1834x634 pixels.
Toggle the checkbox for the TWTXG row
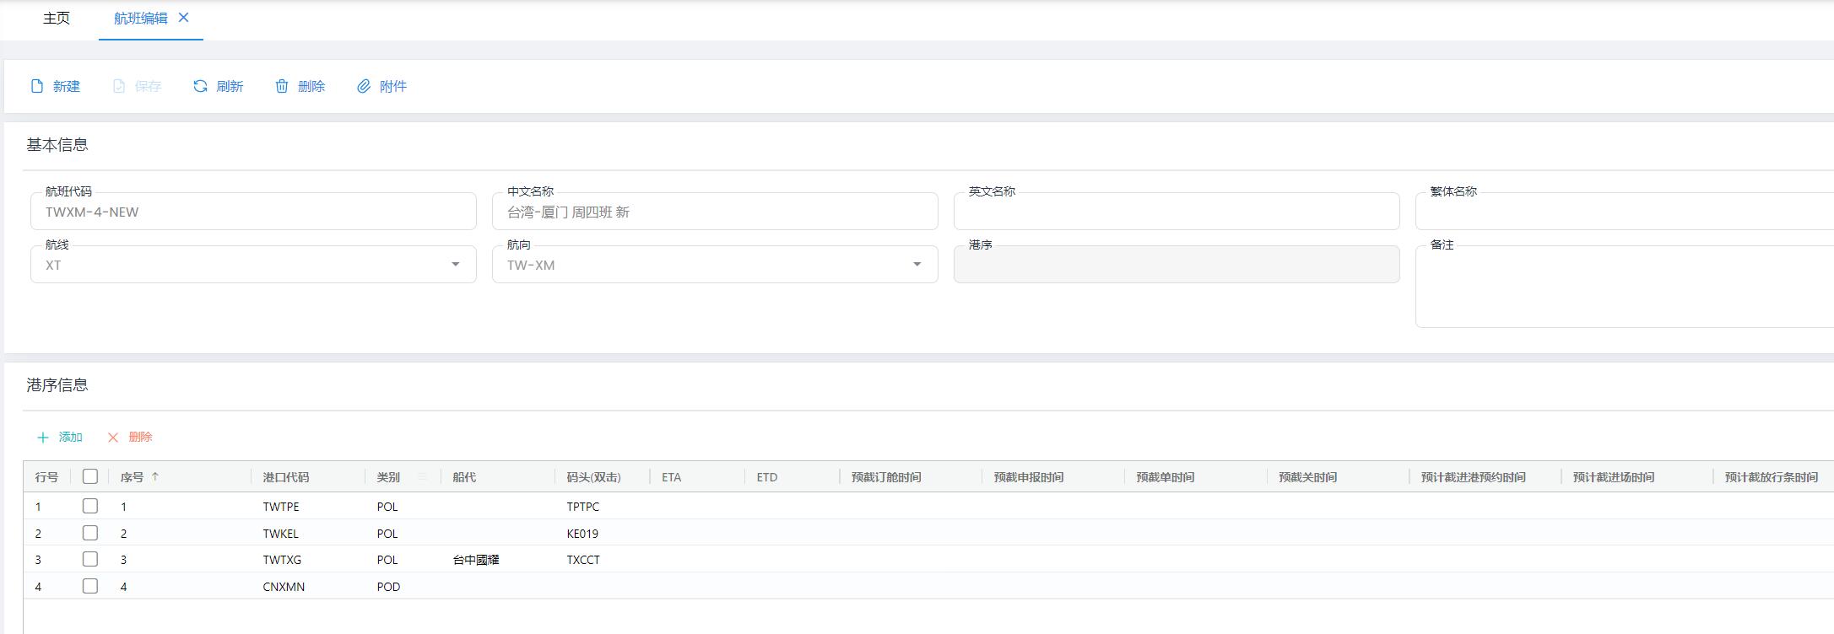(x=90, y=559)
